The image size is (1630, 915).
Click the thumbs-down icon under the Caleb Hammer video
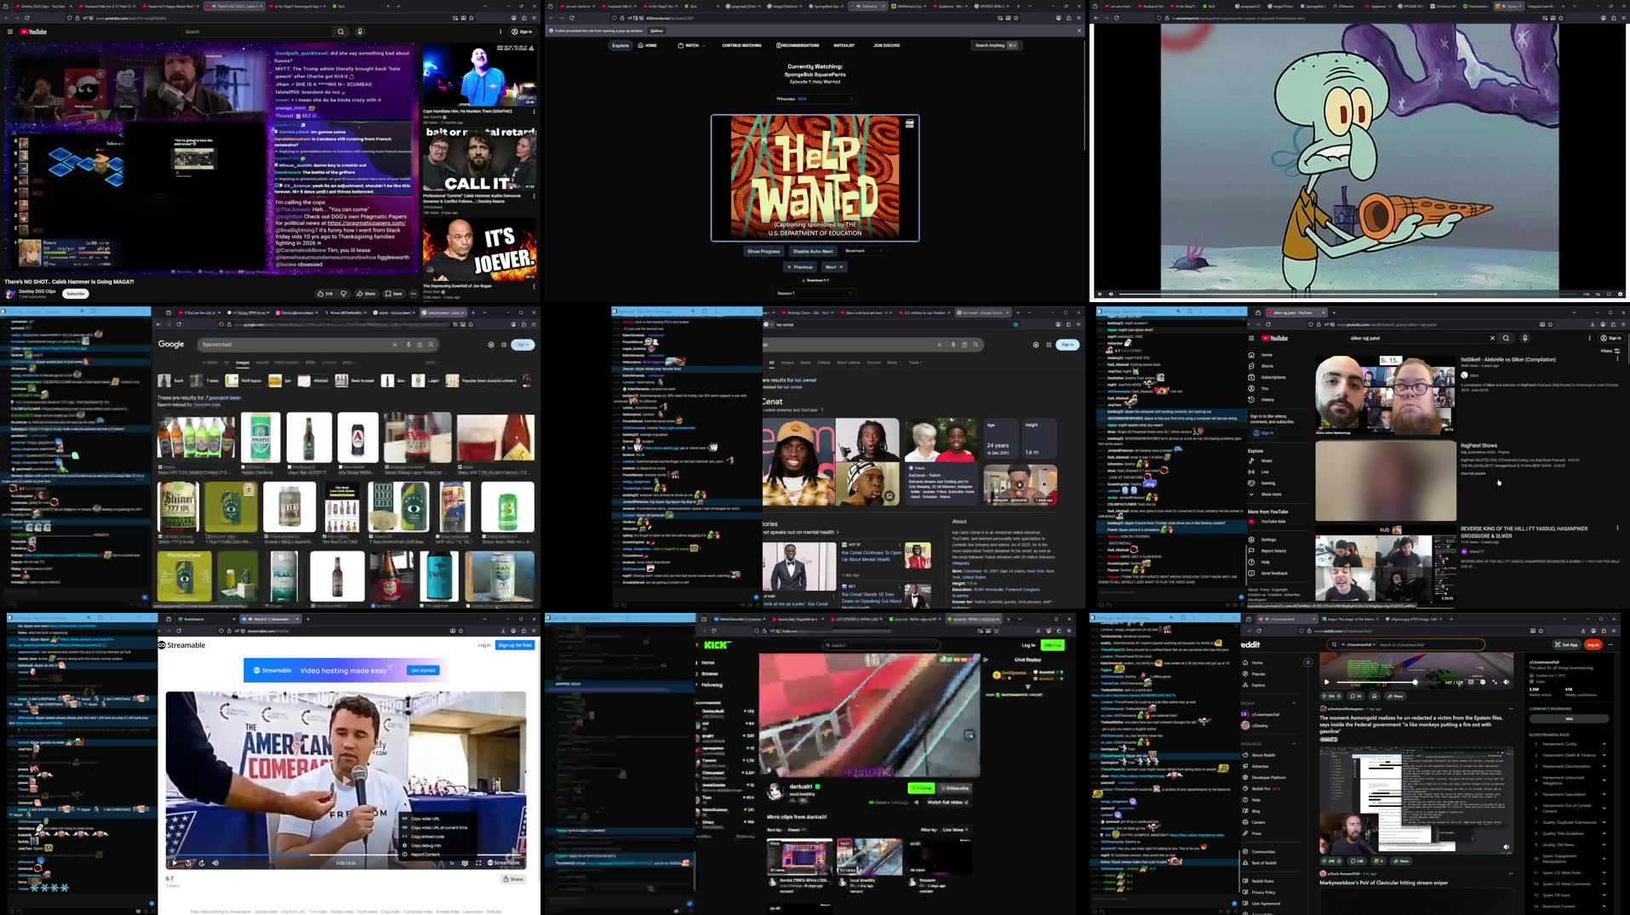(344, 294)
